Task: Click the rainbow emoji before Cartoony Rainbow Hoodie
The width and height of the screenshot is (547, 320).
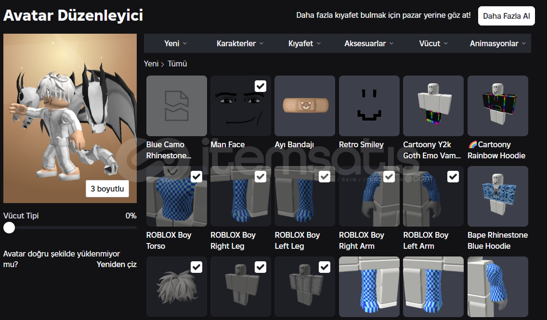Action: [x=472, y=145]
